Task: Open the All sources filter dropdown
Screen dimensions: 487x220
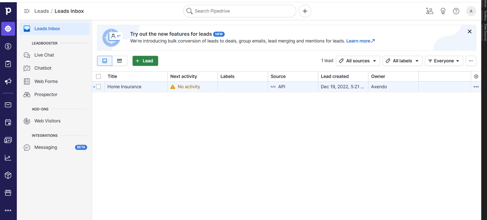Action: tap(358, 61)
